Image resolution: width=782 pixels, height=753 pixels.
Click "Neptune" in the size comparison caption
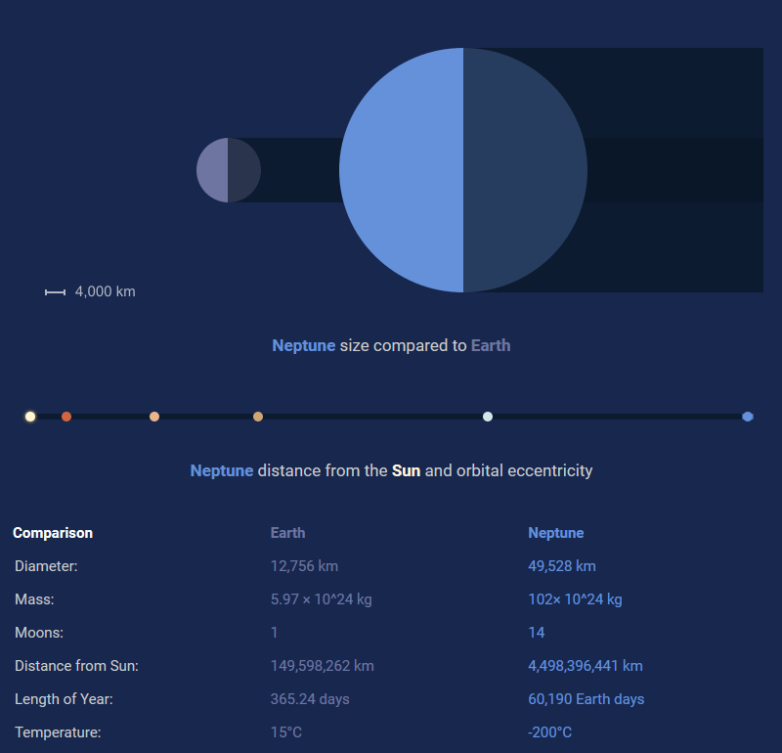pos(303,345)
